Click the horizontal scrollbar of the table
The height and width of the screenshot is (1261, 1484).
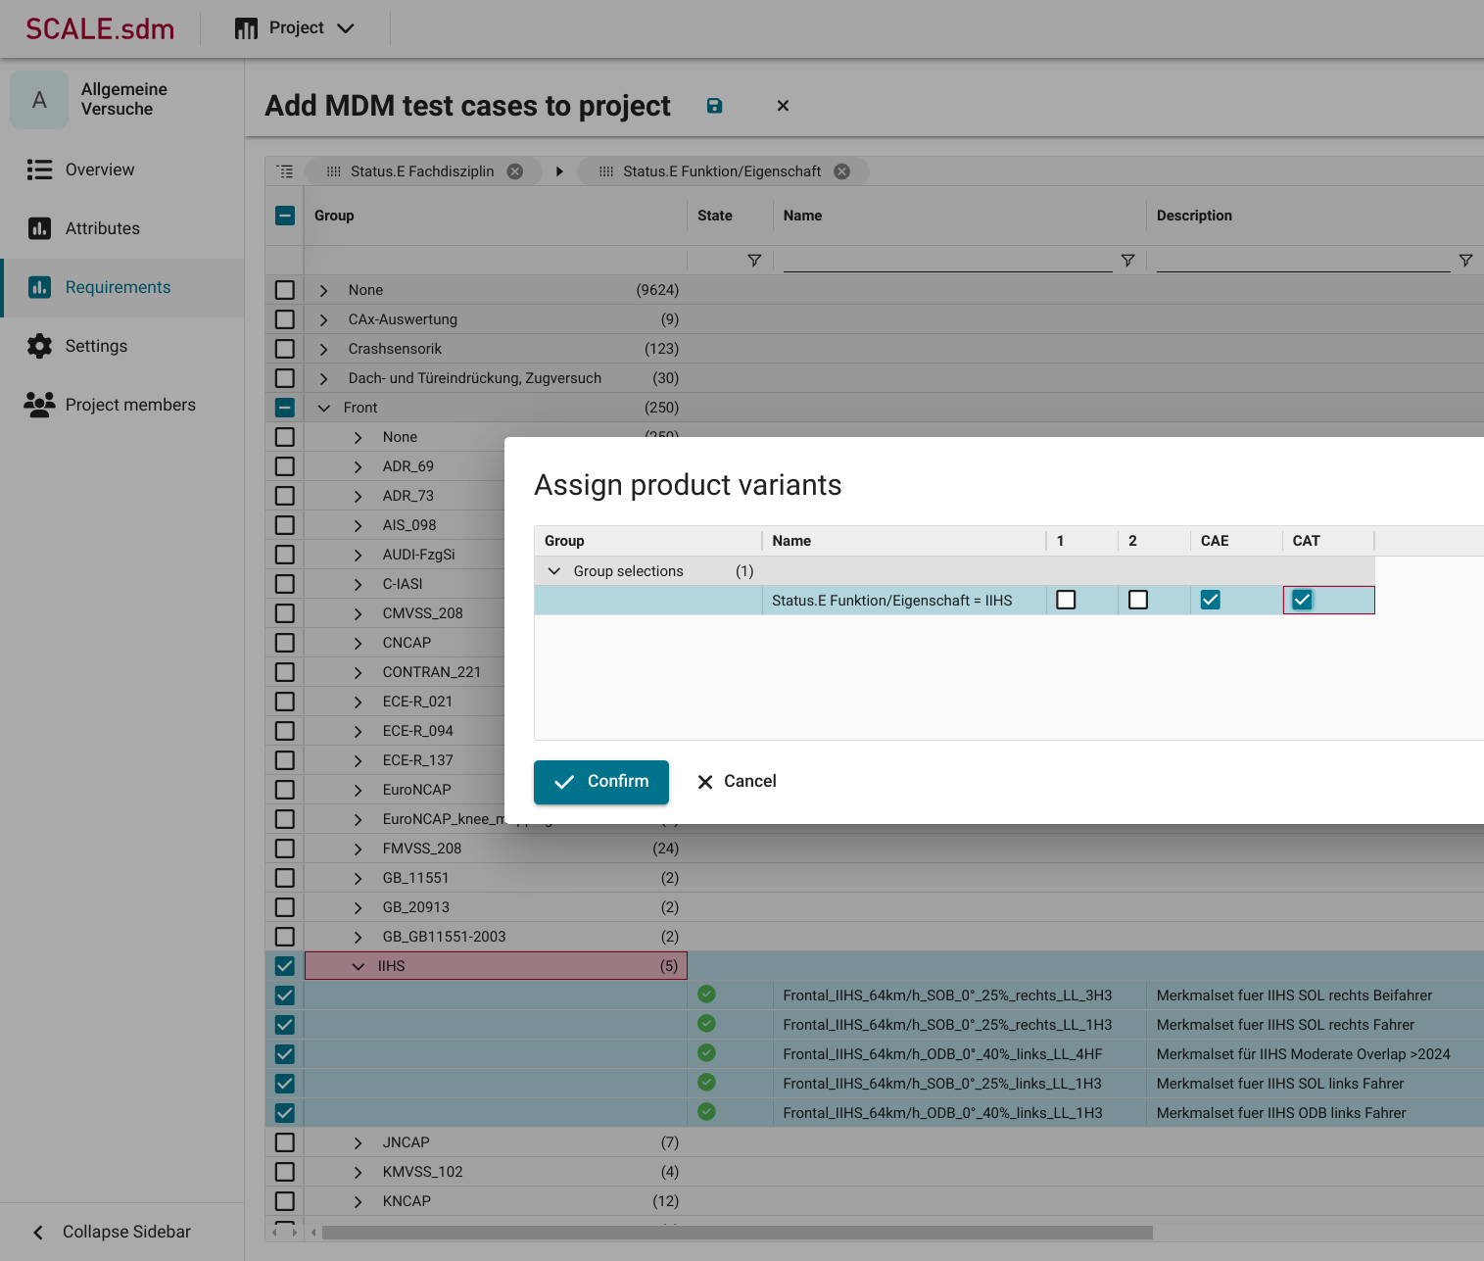tap(737, 1233)
